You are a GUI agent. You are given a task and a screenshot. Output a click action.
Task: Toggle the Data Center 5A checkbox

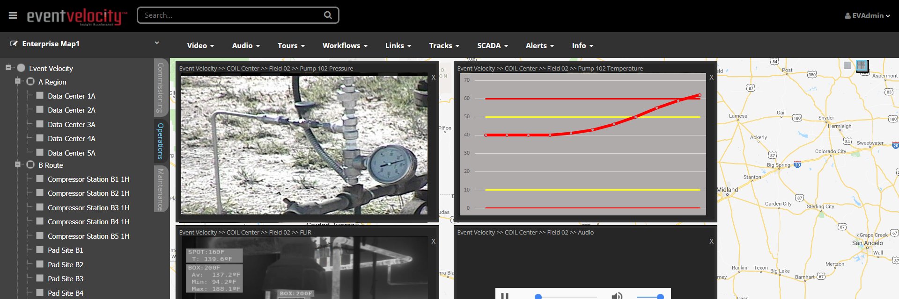pos(40,152)
